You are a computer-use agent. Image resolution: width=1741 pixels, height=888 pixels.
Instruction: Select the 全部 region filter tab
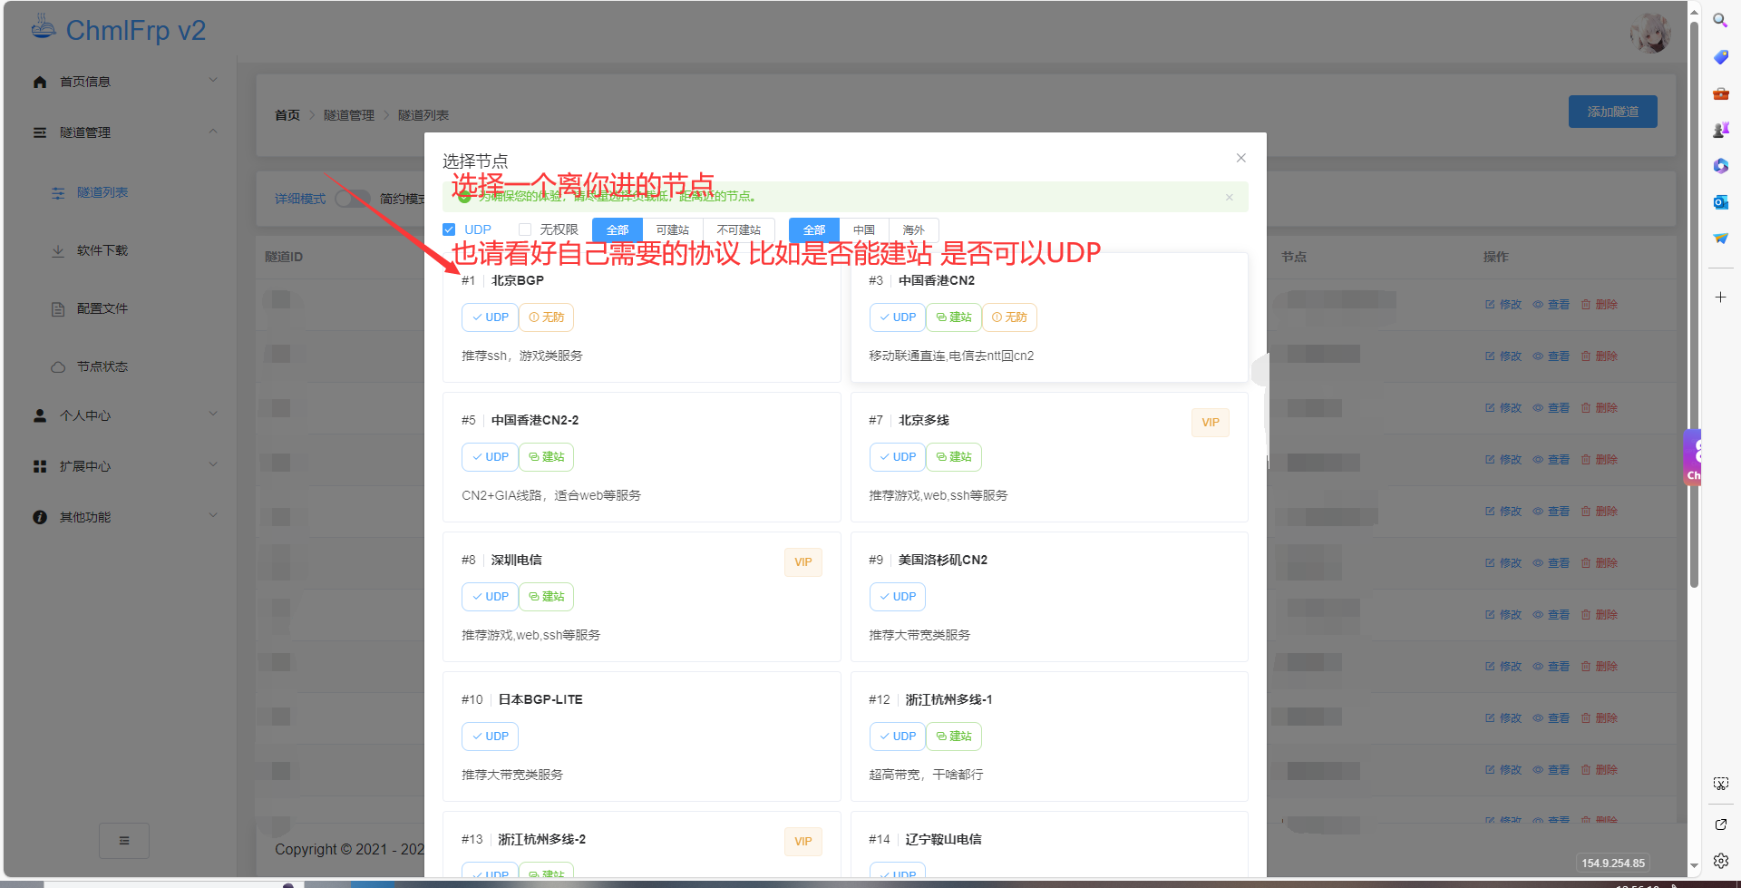click(x=814, y=229)
